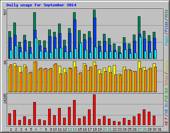Viewport: 170px width, 133px height.
Task: Click the 'Files' legend word
Action: [166, 27]
